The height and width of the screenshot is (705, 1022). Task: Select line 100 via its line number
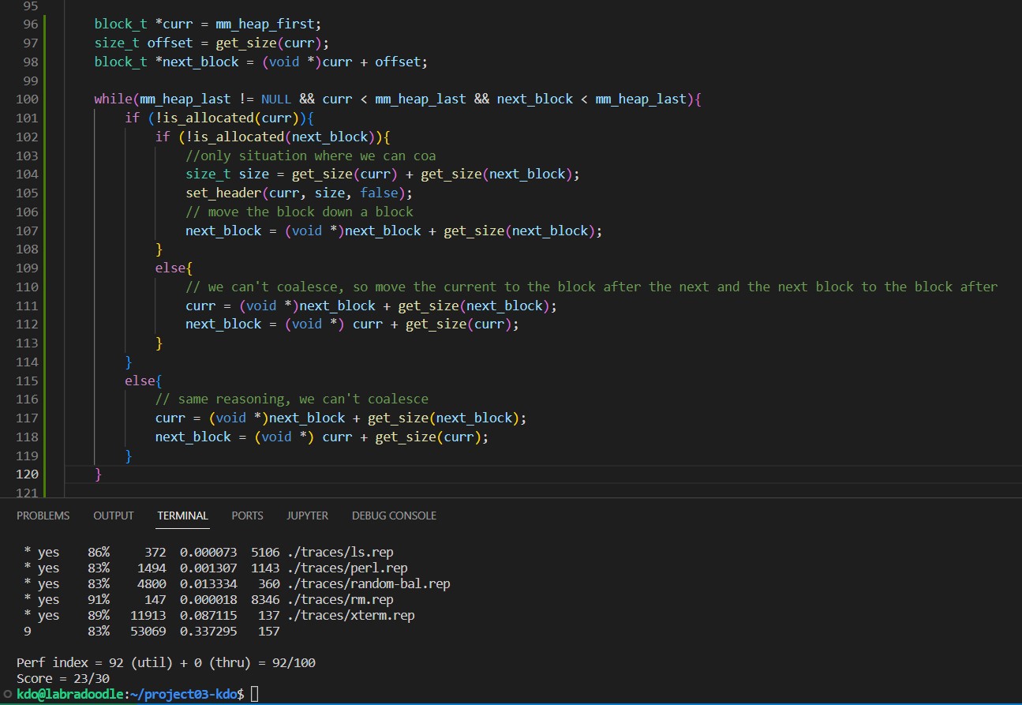[27, 99]
